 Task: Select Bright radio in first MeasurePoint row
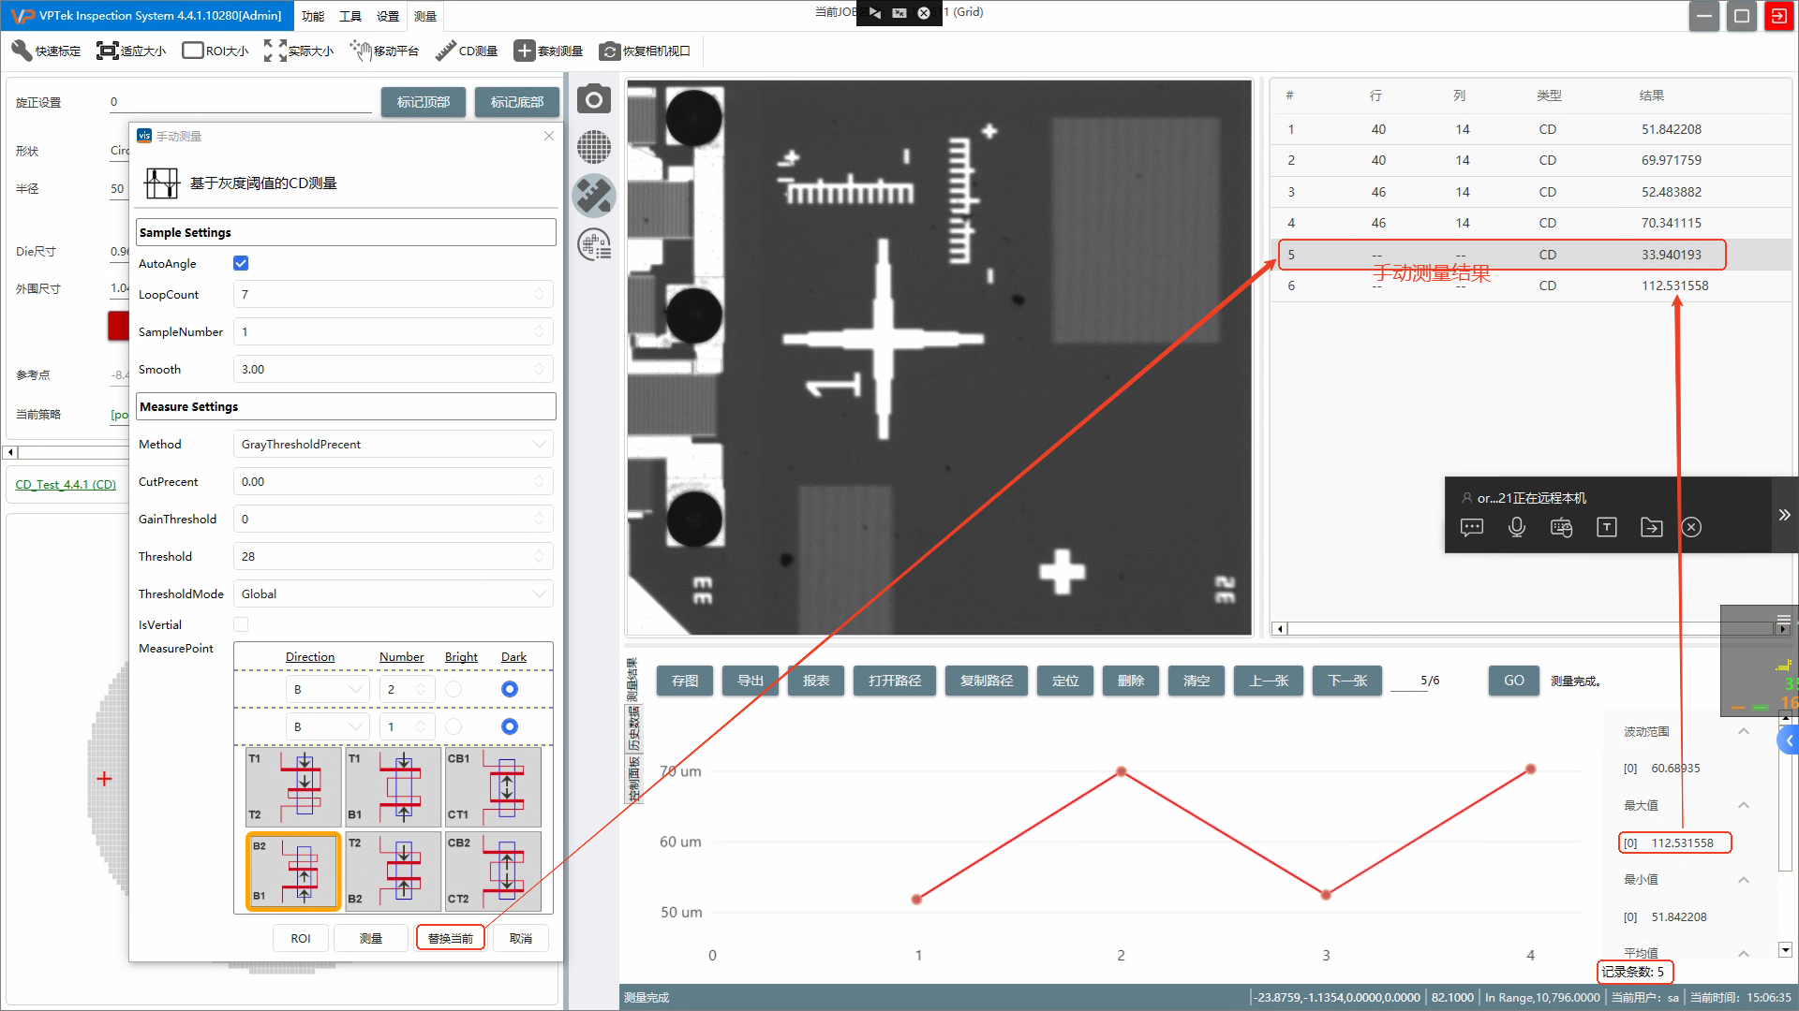tap(453, 689)
